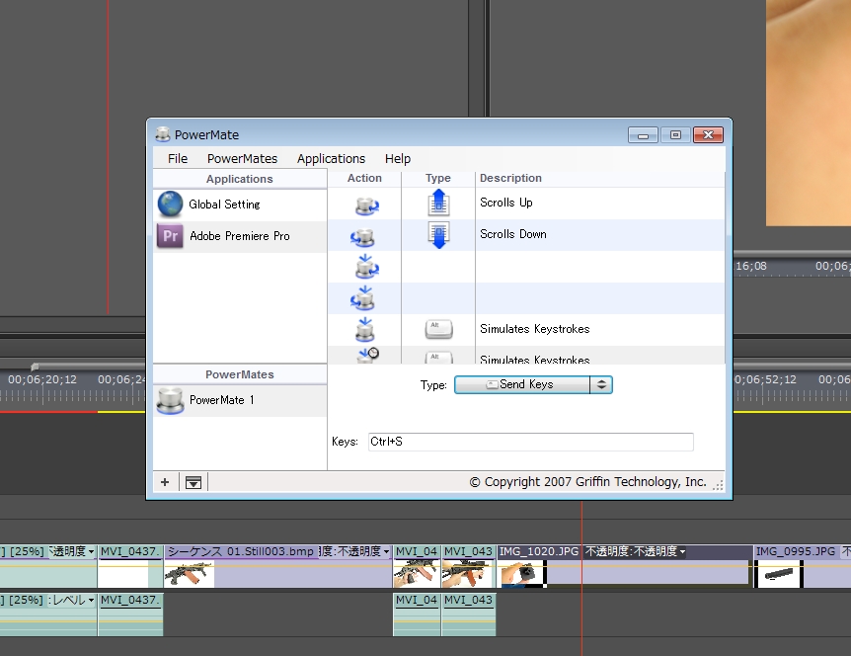This screenshot has width=851, height=656.
Task: Select Global Setting application entry
Action: tap(240, 205)
